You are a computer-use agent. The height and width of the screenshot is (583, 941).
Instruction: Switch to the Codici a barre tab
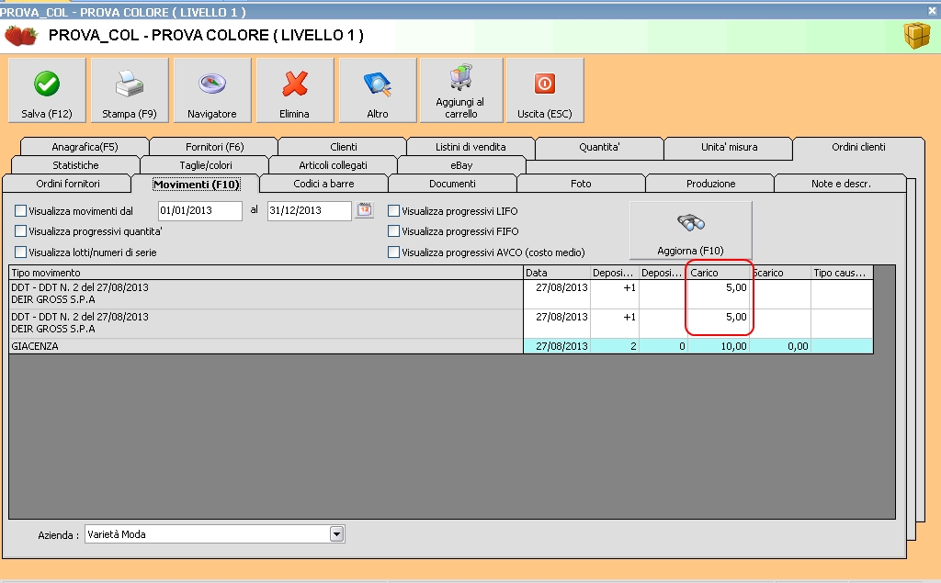point(323,184)
